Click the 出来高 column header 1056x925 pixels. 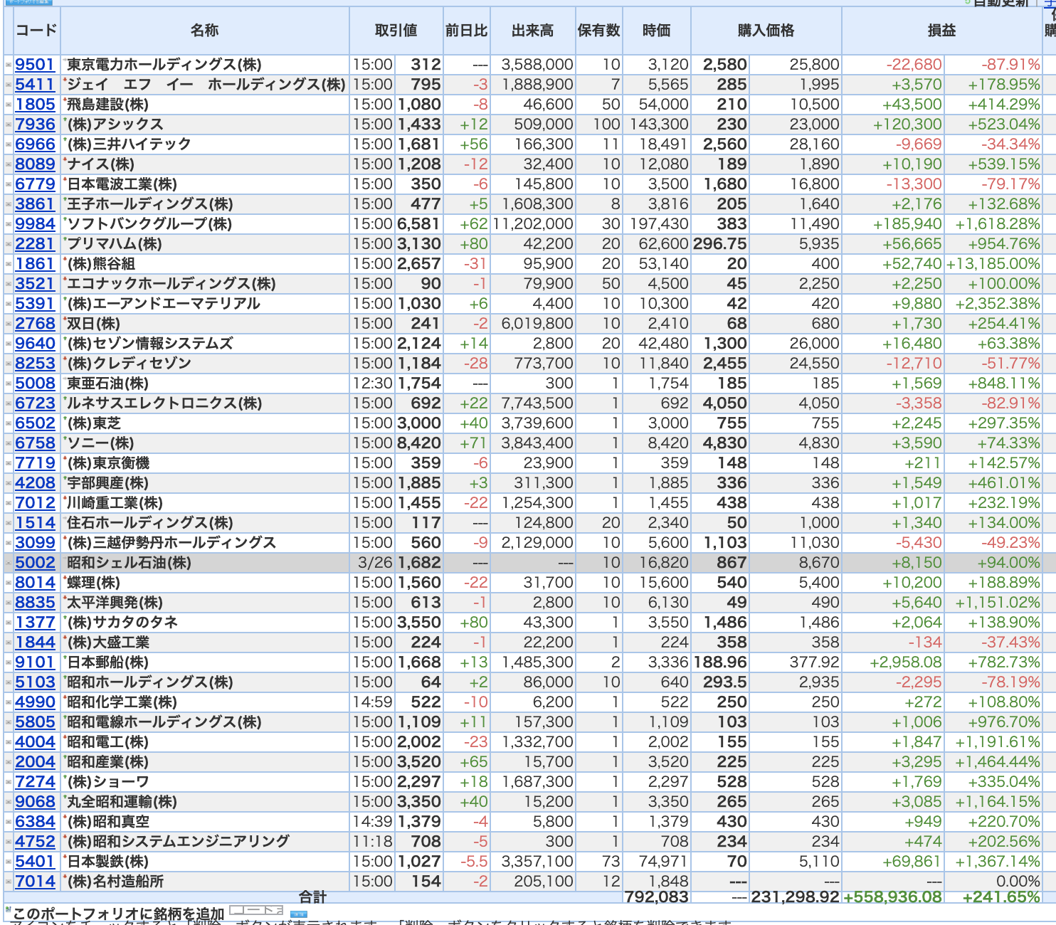tap(533, 31)
